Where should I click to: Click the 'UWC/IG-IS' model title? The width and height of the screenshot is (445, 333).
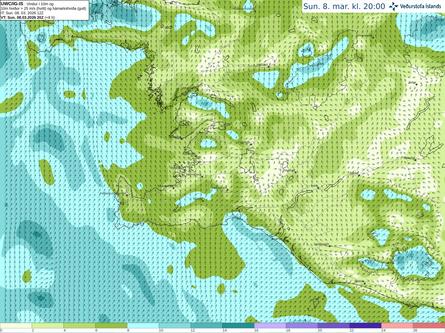(x=12, y=3)
